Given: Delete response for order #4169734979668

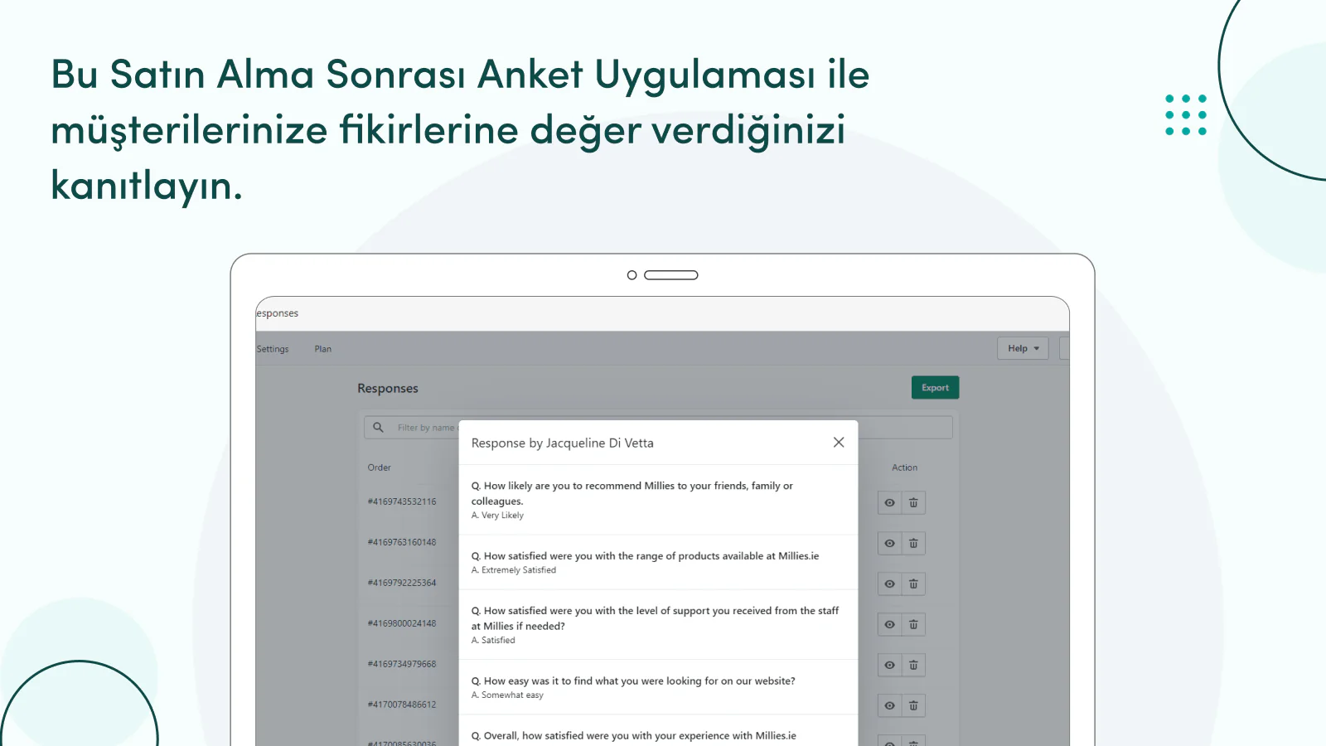Looking at the screenshot, I should pyautogui.click(x=913, y=665).
